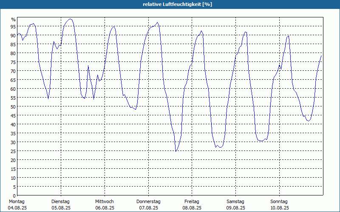Click the y-axis value '90'
The width and height of the screenshot is (340, 212).
14,35
